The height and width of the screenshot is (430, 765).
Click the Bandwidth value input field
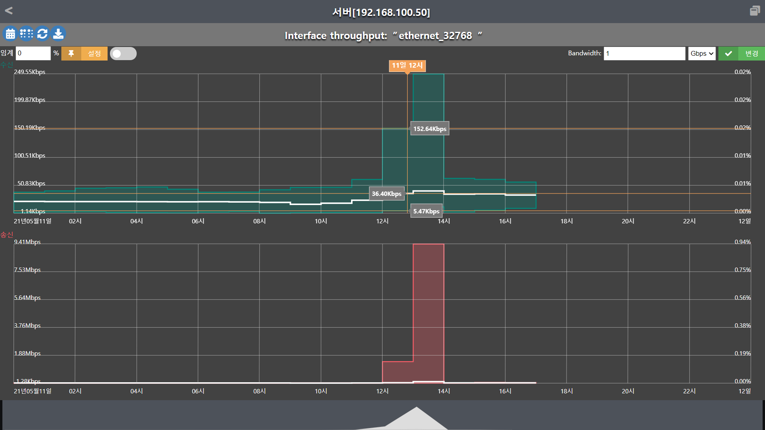click(644, 53)
